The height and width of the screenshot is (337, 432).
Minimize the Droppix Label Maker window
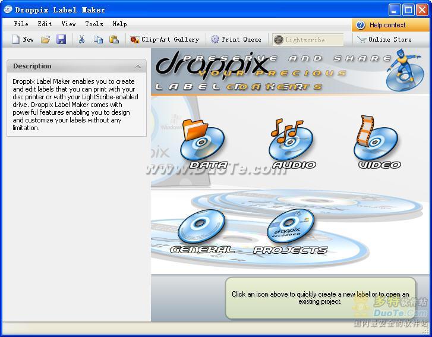pos(394,10)
